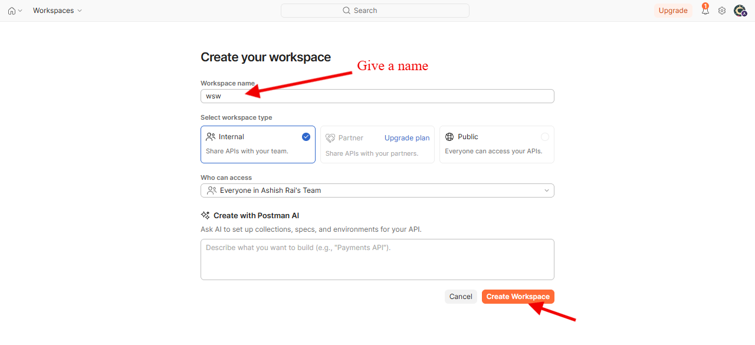Open the user avatar menu

[740, 11]
